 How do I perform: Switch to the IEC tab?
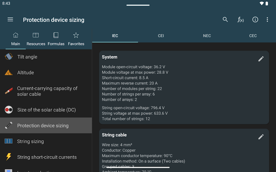115,36
